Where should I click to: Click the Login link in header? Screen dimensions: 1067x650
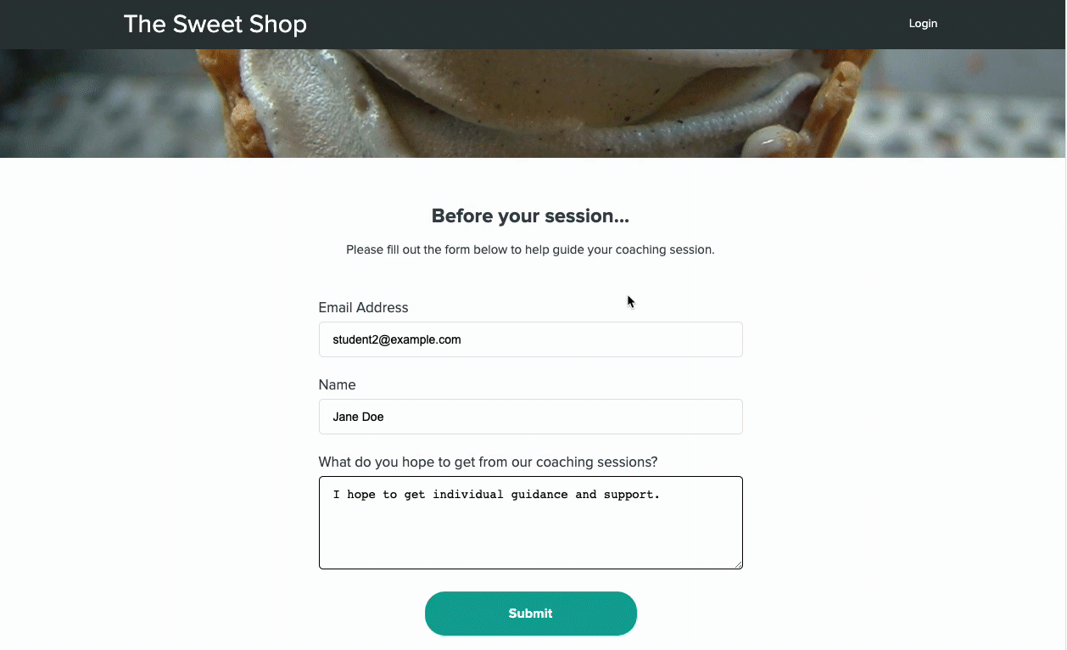click(x=923, y=24)
